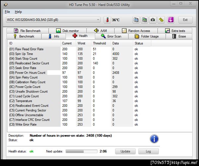Click the purple down-arrow save icon
Viewport: 199px width, 166px height.
171,20
